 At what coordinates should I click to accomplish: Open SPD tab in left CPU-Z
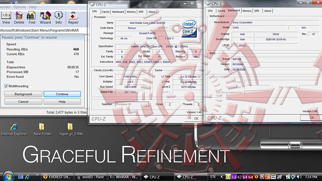pyautogui.click(x=141, y=12)
